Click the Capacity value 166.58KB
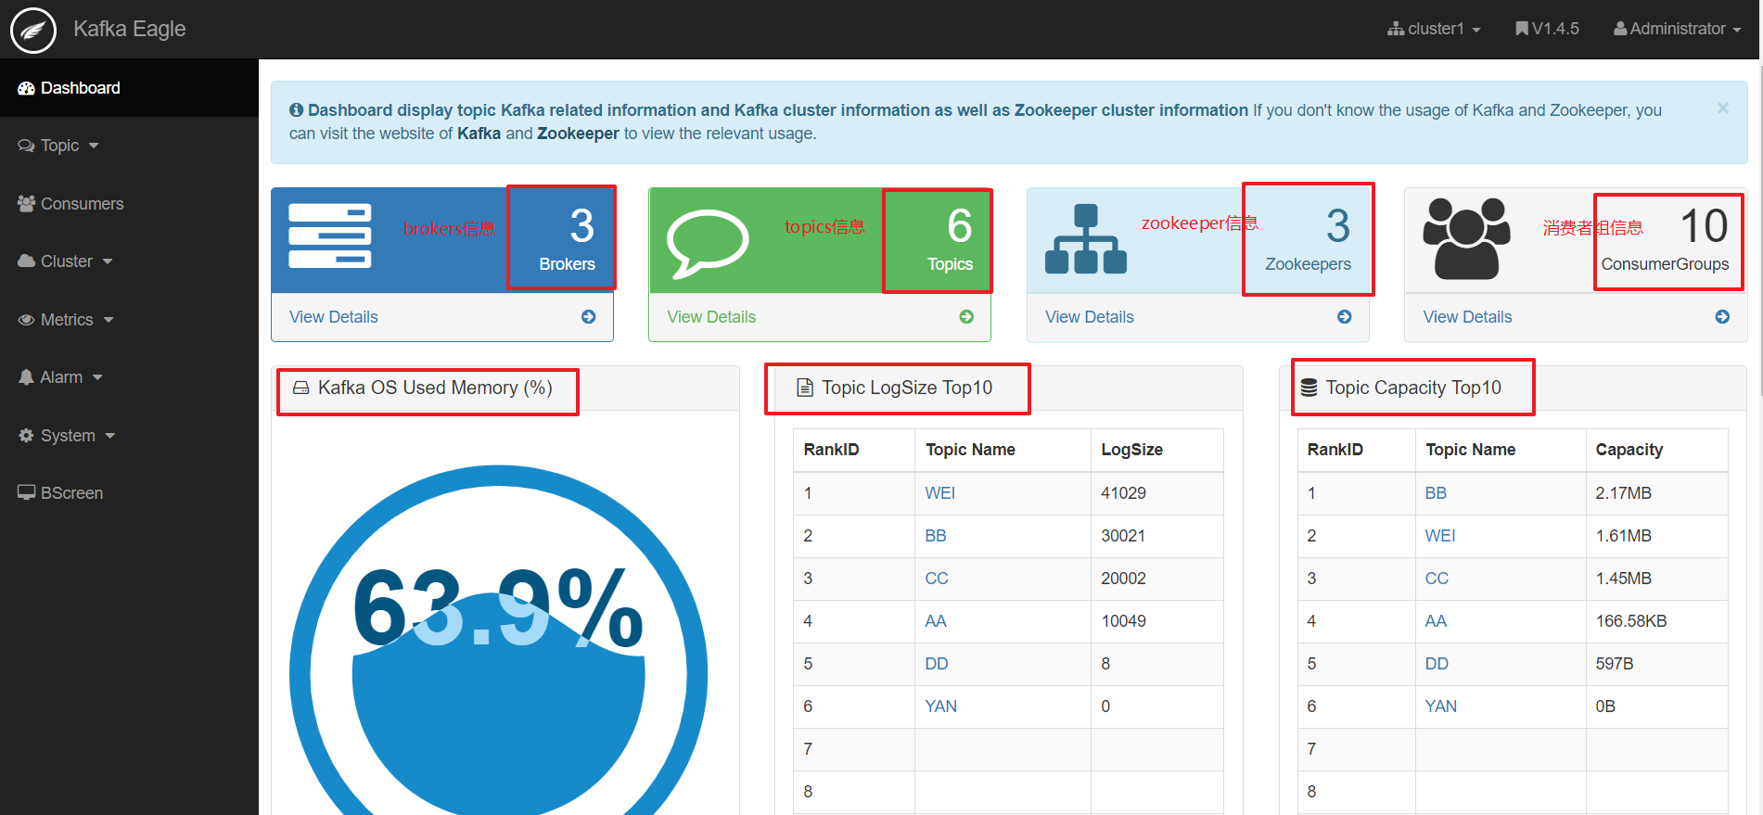Image resolution: width=1763 pixels, height=815 pixels. 1630,621
